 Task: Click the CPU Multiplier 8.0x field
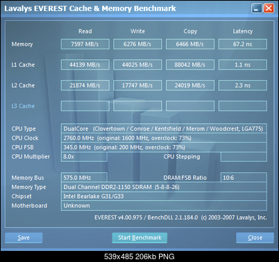click(84, 156)
